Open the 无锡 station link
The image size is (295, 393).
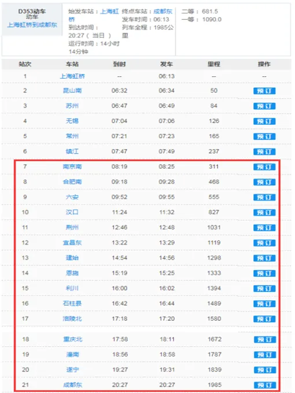click(72, 121)
